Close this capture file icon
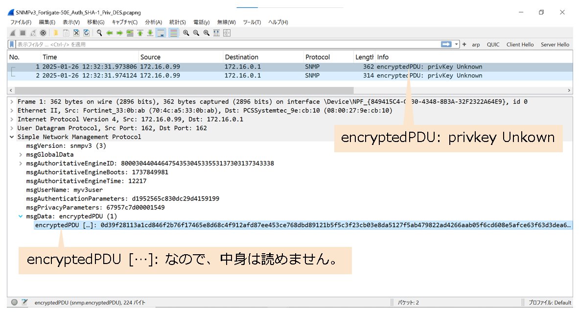The width and height of the screenshot is (579, 325). click(x=76, y=33)
